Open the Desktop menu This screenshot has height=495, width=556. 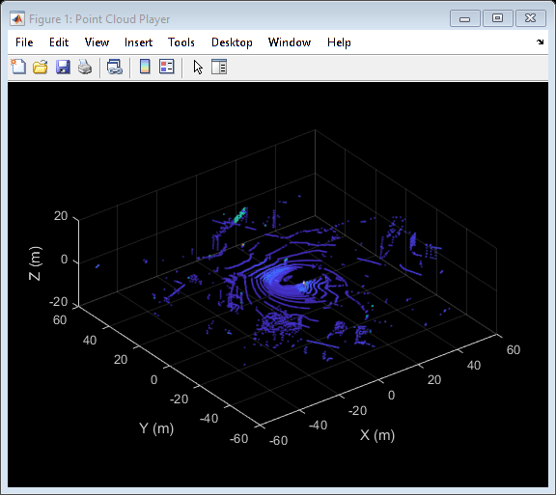click(232, 42)
